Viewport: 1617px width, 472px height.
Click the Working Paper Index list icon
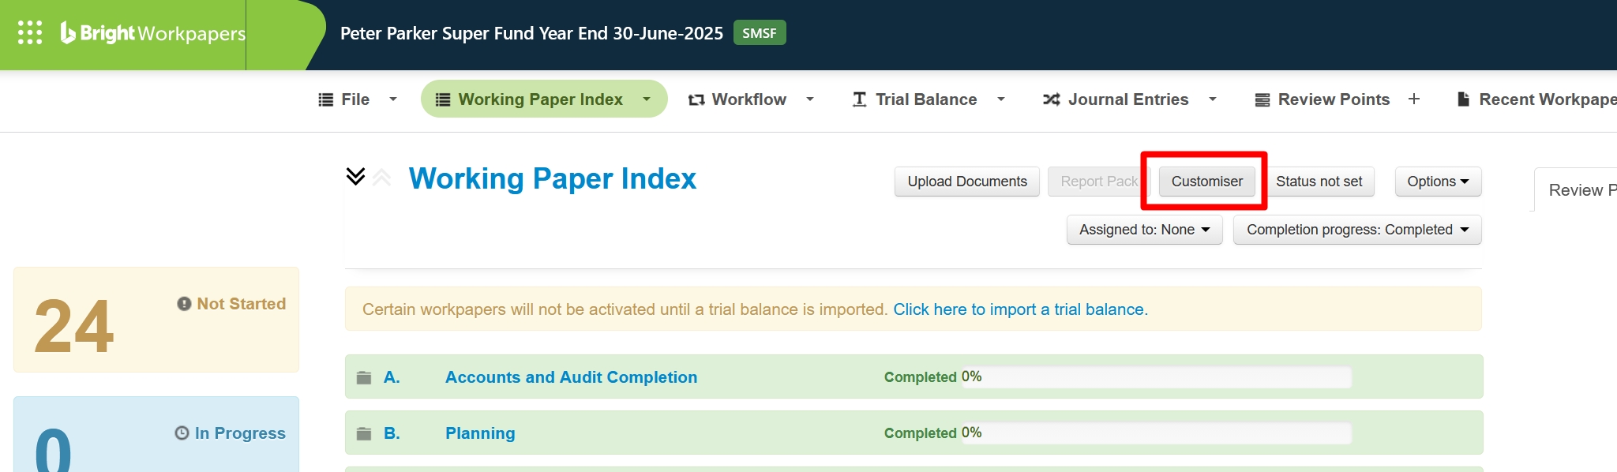(x=443, y=99)
